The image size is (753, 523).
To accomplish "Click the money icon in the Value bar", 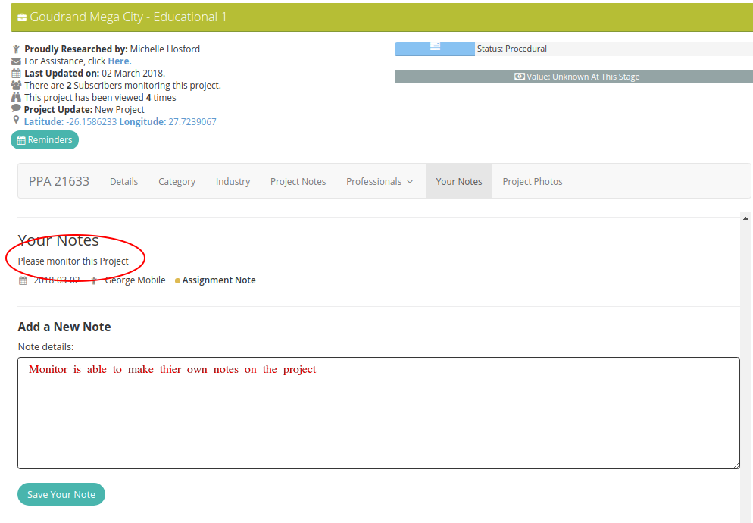I will coord(520,77).
